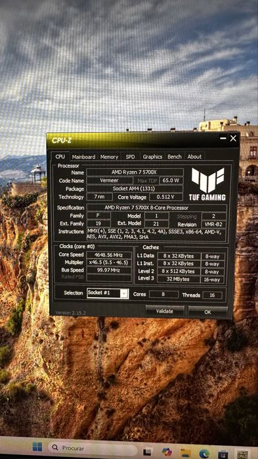Click the OK button
Viewport: 258px width, 459px height.
(x=207, y=312)
